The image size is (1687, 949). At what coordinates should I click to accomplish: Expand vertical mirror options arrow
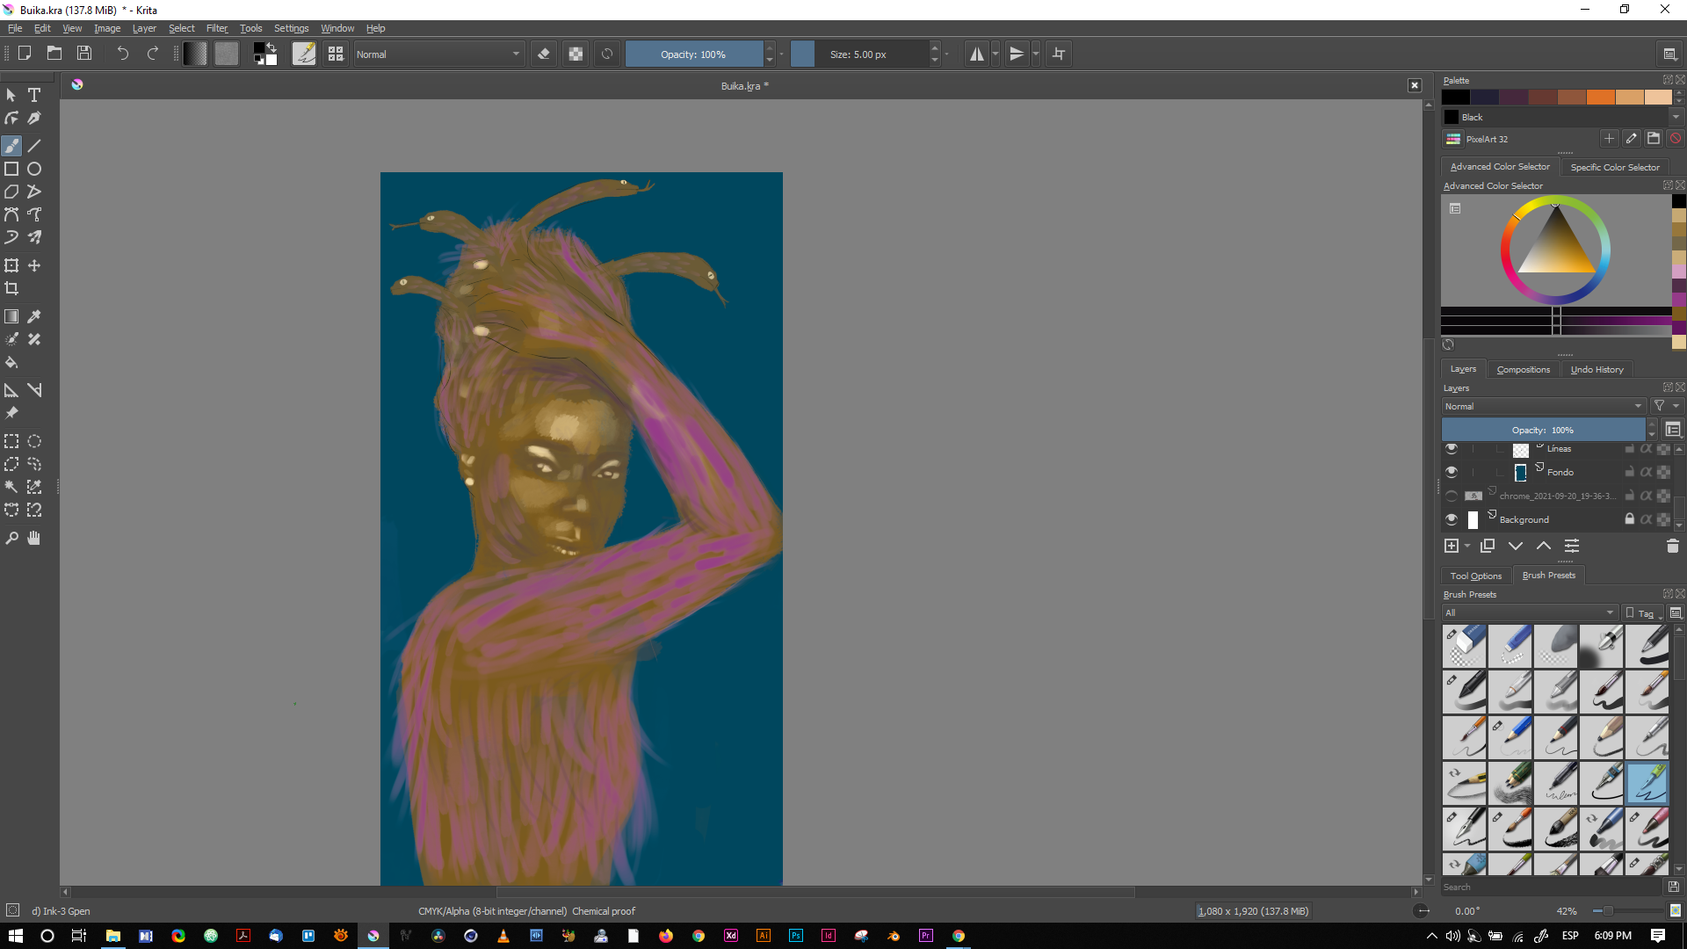pos(1036,54)
